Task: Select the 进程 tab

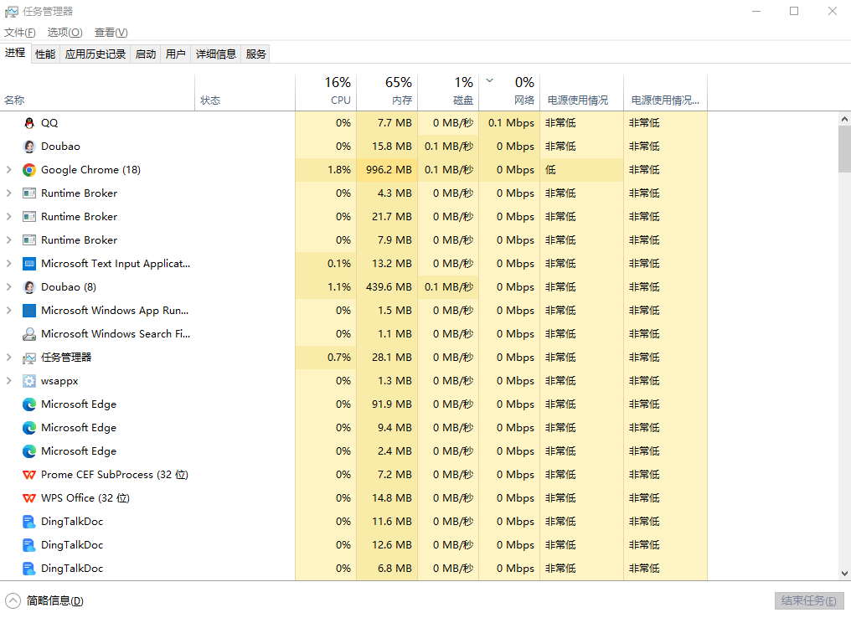Action: pos(15,53)
